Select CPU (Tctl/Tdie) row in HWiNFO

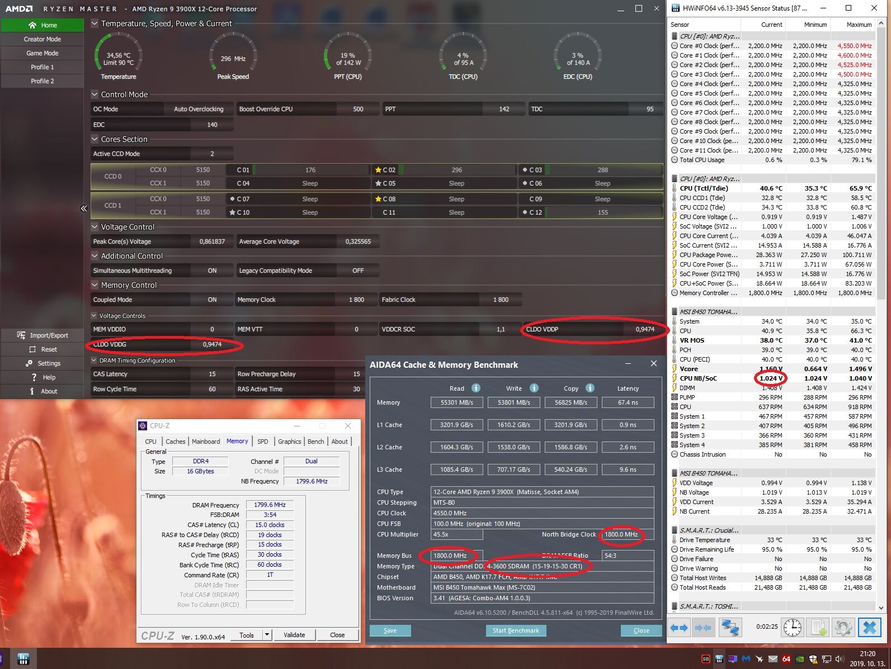(x=772, y=188)
